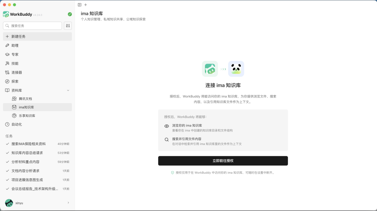Open task 文档内容分析请求
Viewport: 377px width, 211px height.
point(37,171)
